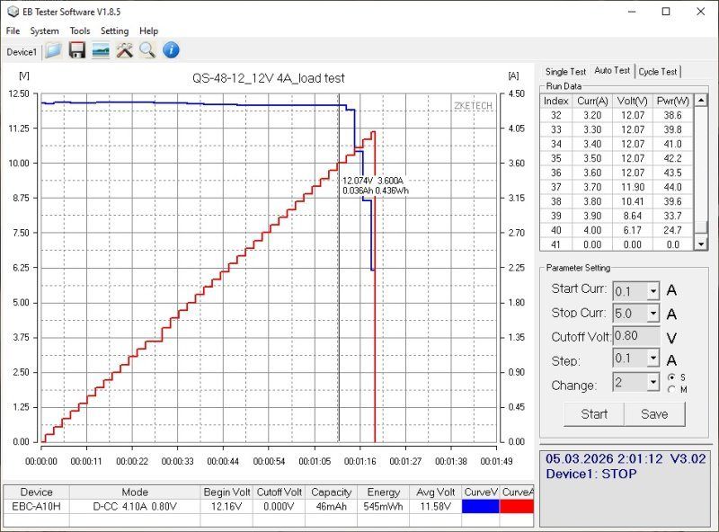Switch to the Single Test tab

(565, 72)
